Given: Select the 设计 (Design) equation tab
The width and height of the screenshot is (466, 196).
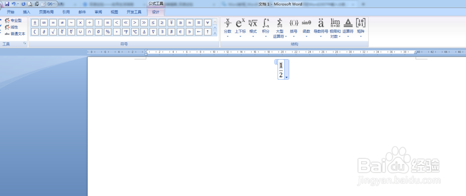Looking at the screenshot, I should (x=156, y=12).
